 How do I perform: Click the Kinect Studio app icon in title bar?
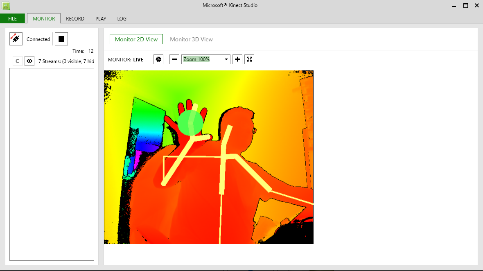click(x=6, y=6)
